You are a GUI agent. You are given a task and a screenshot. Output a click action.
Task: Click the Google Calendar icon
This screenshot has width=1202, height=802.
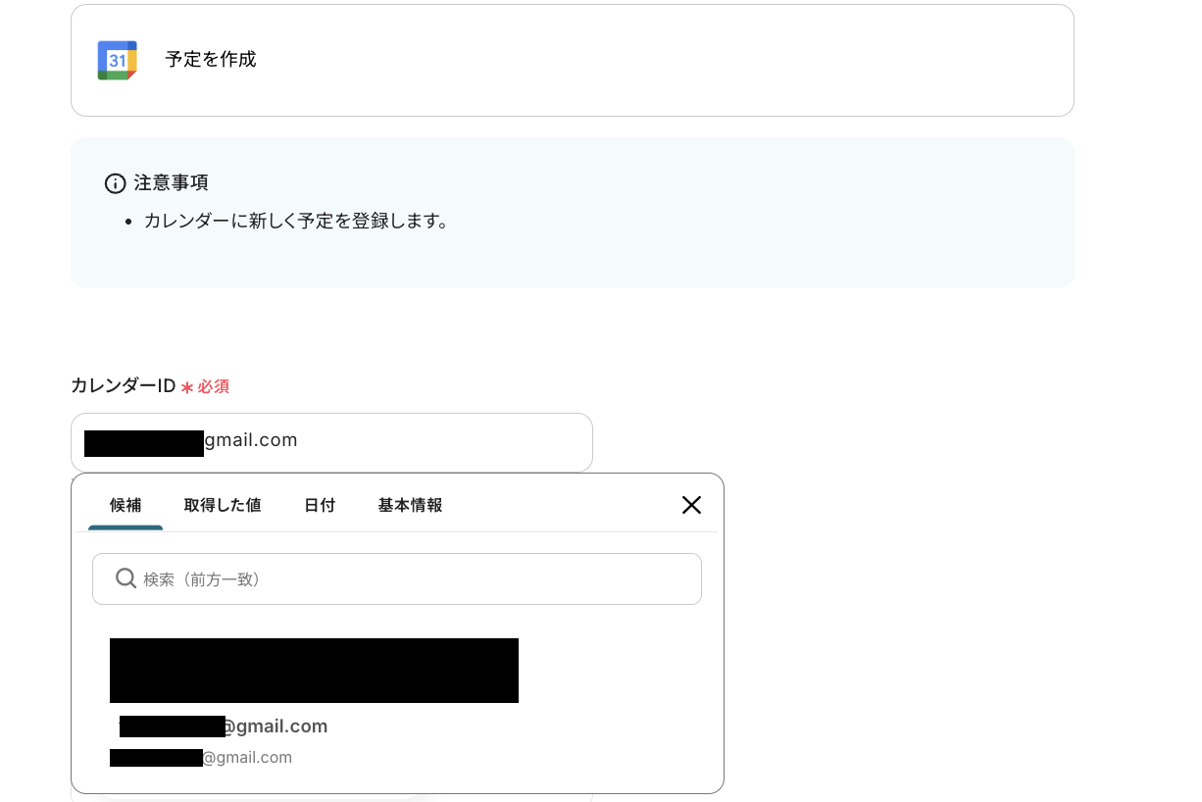117,60
